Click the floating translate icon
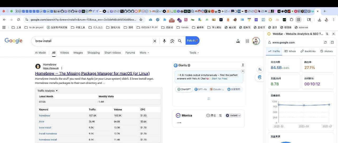This screenshot has width=338, height=143. (x=260, y=69)
